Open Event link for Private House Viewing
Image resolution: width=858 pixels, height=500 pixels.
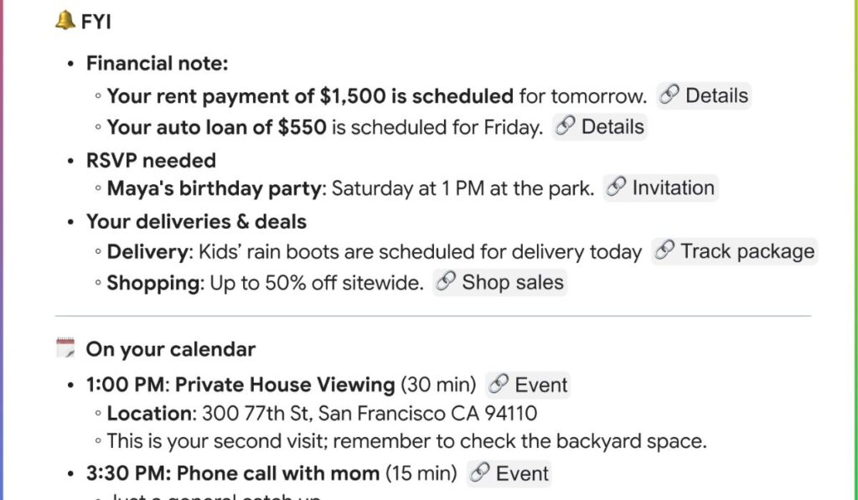[528, 385]
